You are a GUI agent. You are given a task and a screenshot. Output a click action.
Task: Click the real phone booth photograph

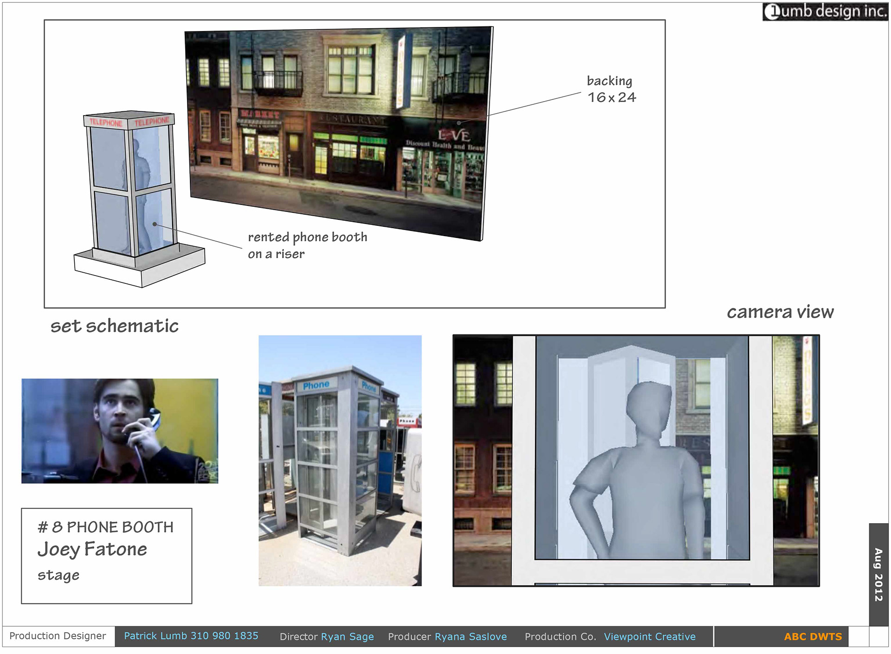pos(340,460)
